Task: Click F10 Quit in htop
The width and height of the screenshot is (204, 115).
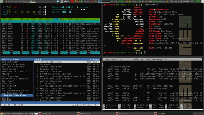Action: tap(93, 53)
